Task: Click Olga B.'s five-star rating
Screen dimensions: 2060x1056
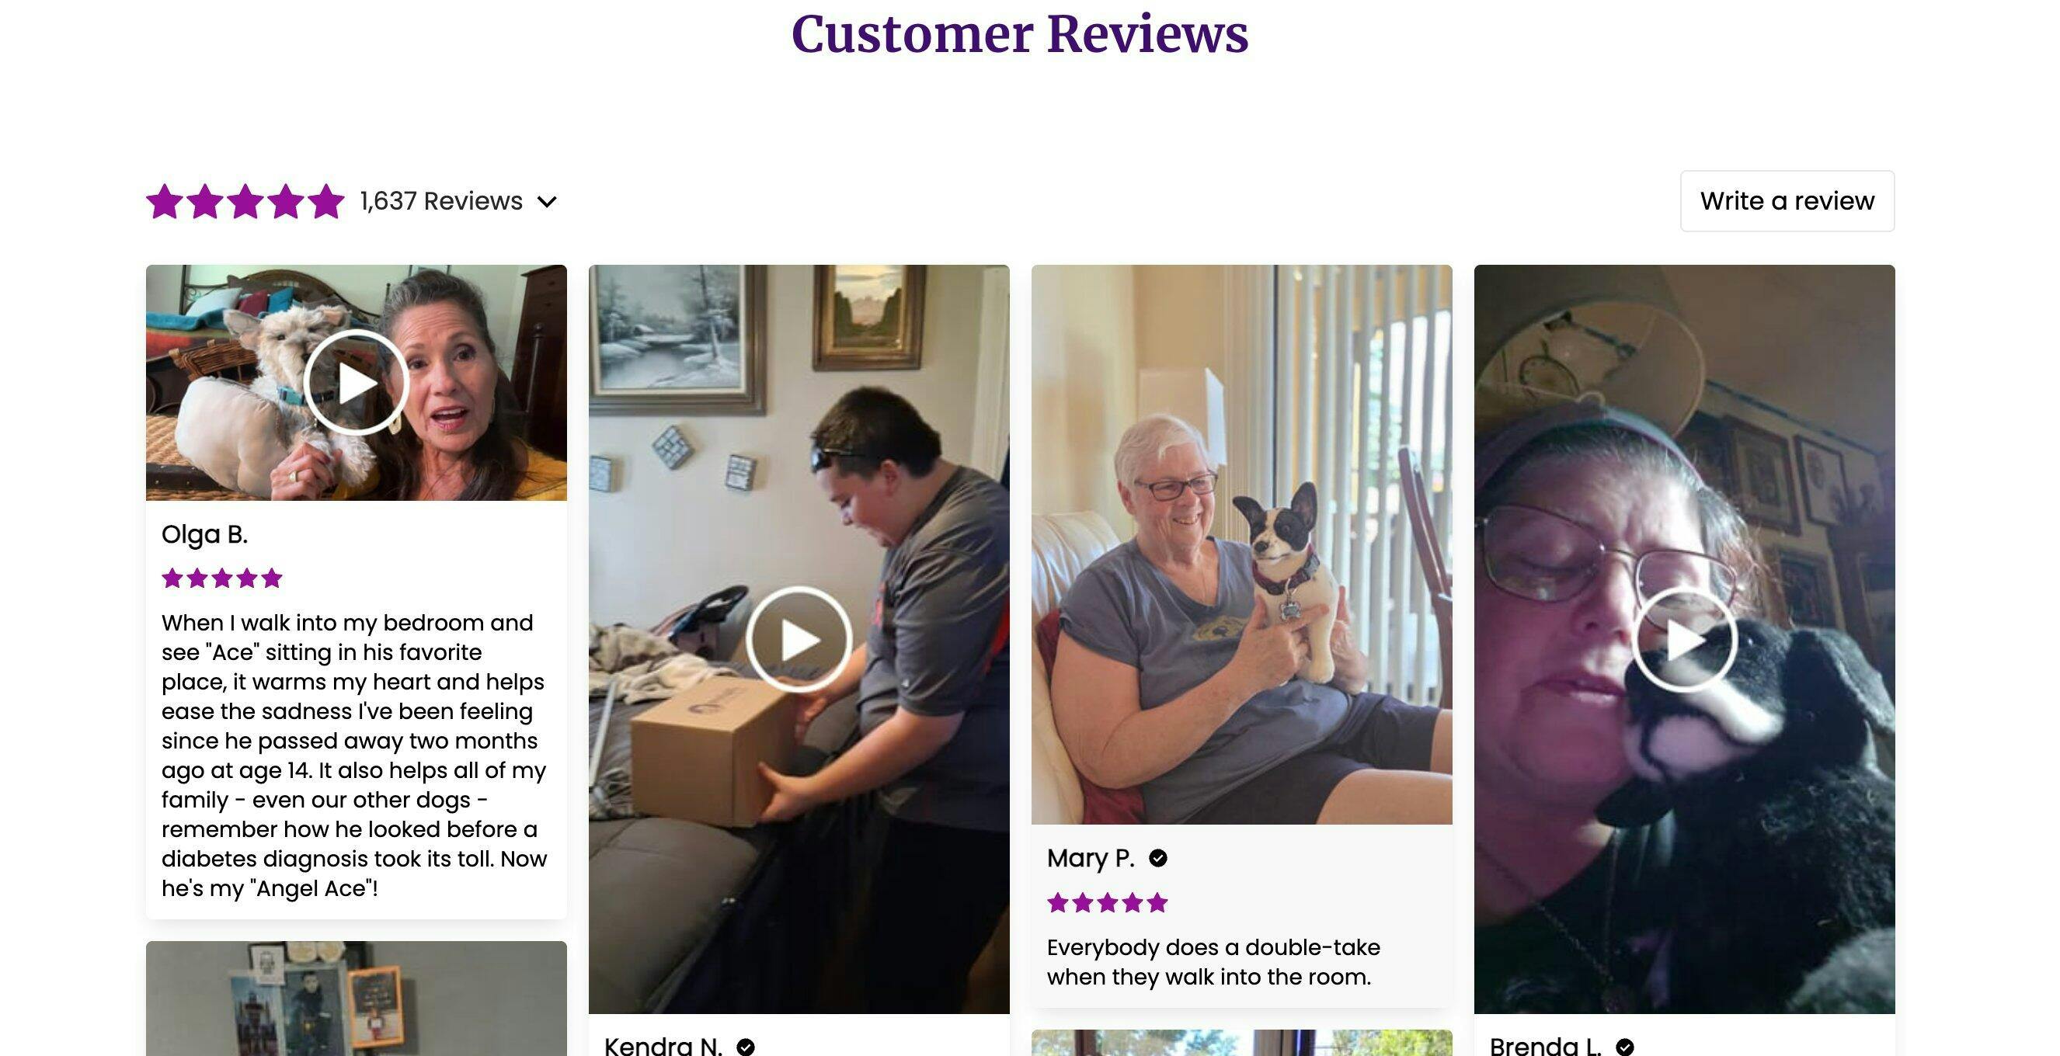Action: pyautogui.click(x=222, y=578)
